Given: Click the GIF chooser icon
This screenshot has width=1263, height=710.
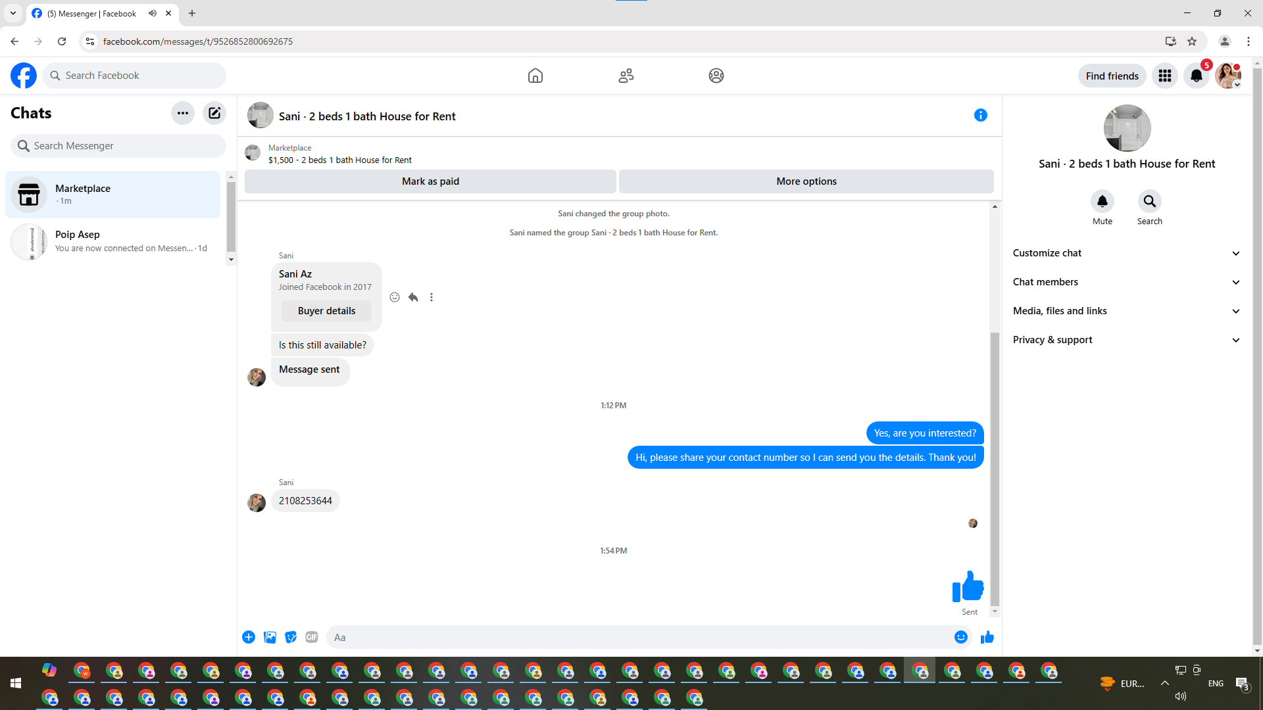Looking at the screenshot, I should pos(312,637).
